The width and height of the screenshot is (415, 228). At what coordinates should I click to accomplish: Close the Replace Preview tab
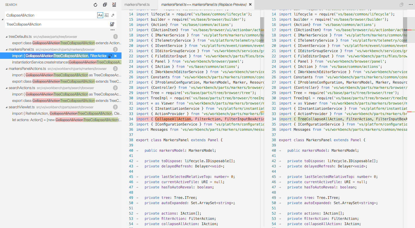point(250,5)
